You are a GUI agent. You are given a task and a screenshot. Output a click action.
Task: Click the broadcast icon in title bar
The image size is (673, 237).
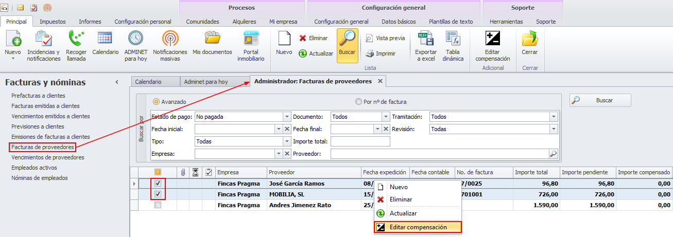tap(47, 8)
